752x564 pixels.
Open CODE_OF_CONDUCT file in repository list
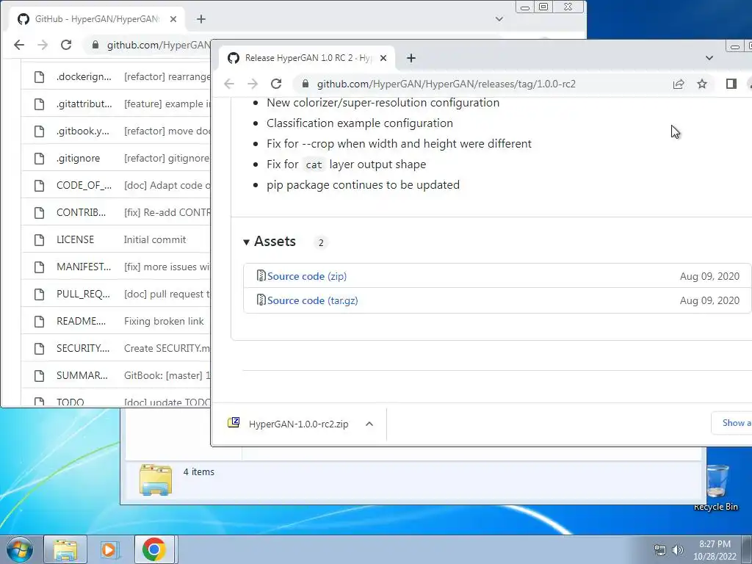tap(84, 186)
